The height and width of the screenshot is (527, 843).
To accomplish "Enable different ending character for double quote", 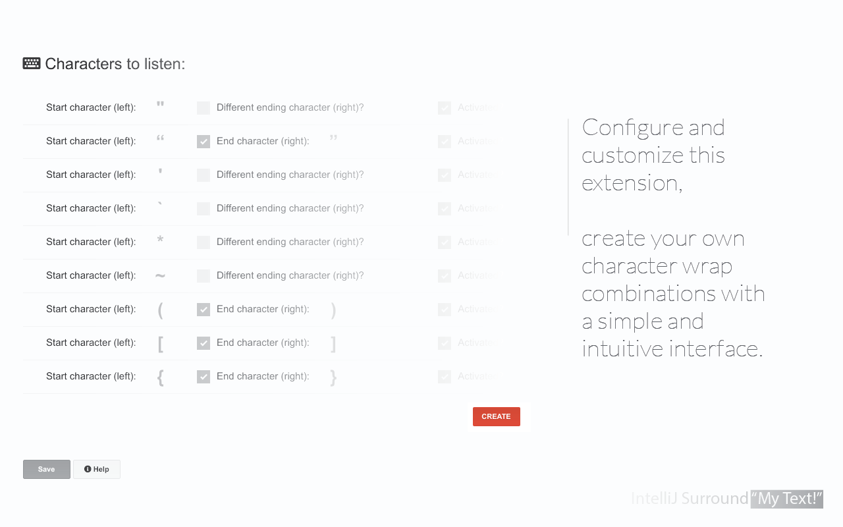I will click(x=204, y=108).
